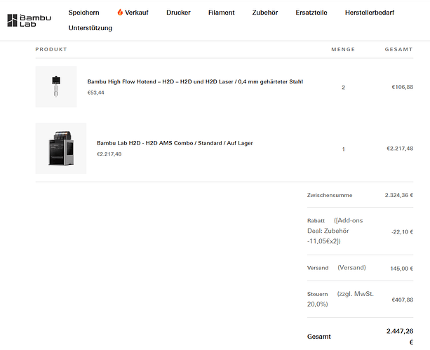
Task: Open the Herstellerbedarf menu
Action: point(370,13)
